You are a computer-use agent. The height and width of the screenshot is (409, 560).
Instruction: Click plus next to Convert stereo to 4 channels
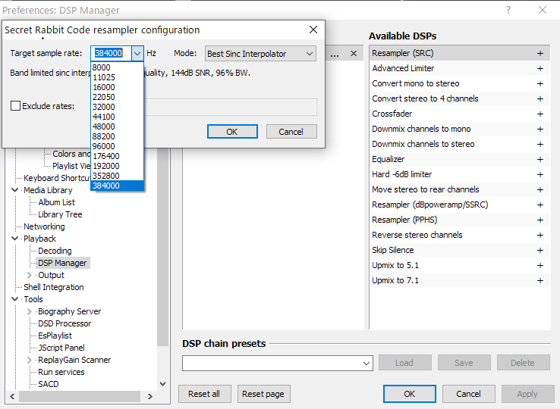540,98
